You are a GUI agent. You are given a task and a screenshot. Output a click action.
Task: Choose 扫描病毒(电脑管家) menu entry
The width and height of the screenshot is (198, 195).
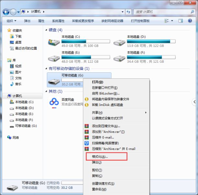[x=116, y=143]
